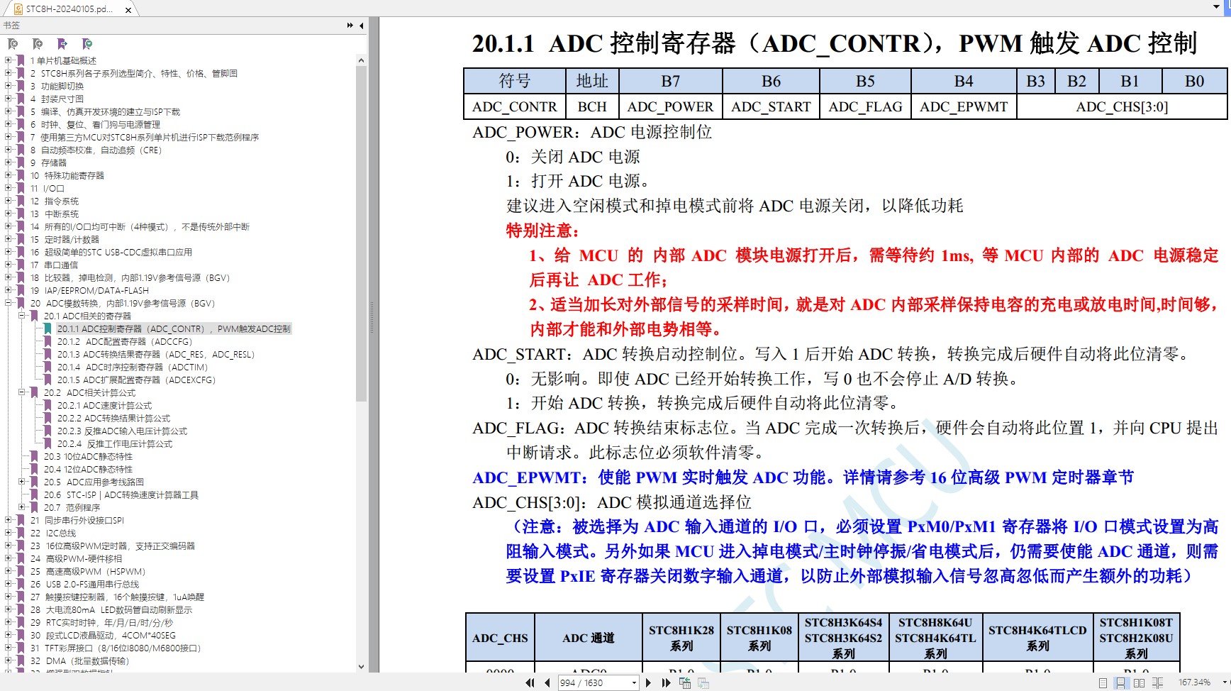The width and height of the screenshot is (1231, 691).
Task: Click the ADC_POWER cell in register table
Action: coord(671,106)
